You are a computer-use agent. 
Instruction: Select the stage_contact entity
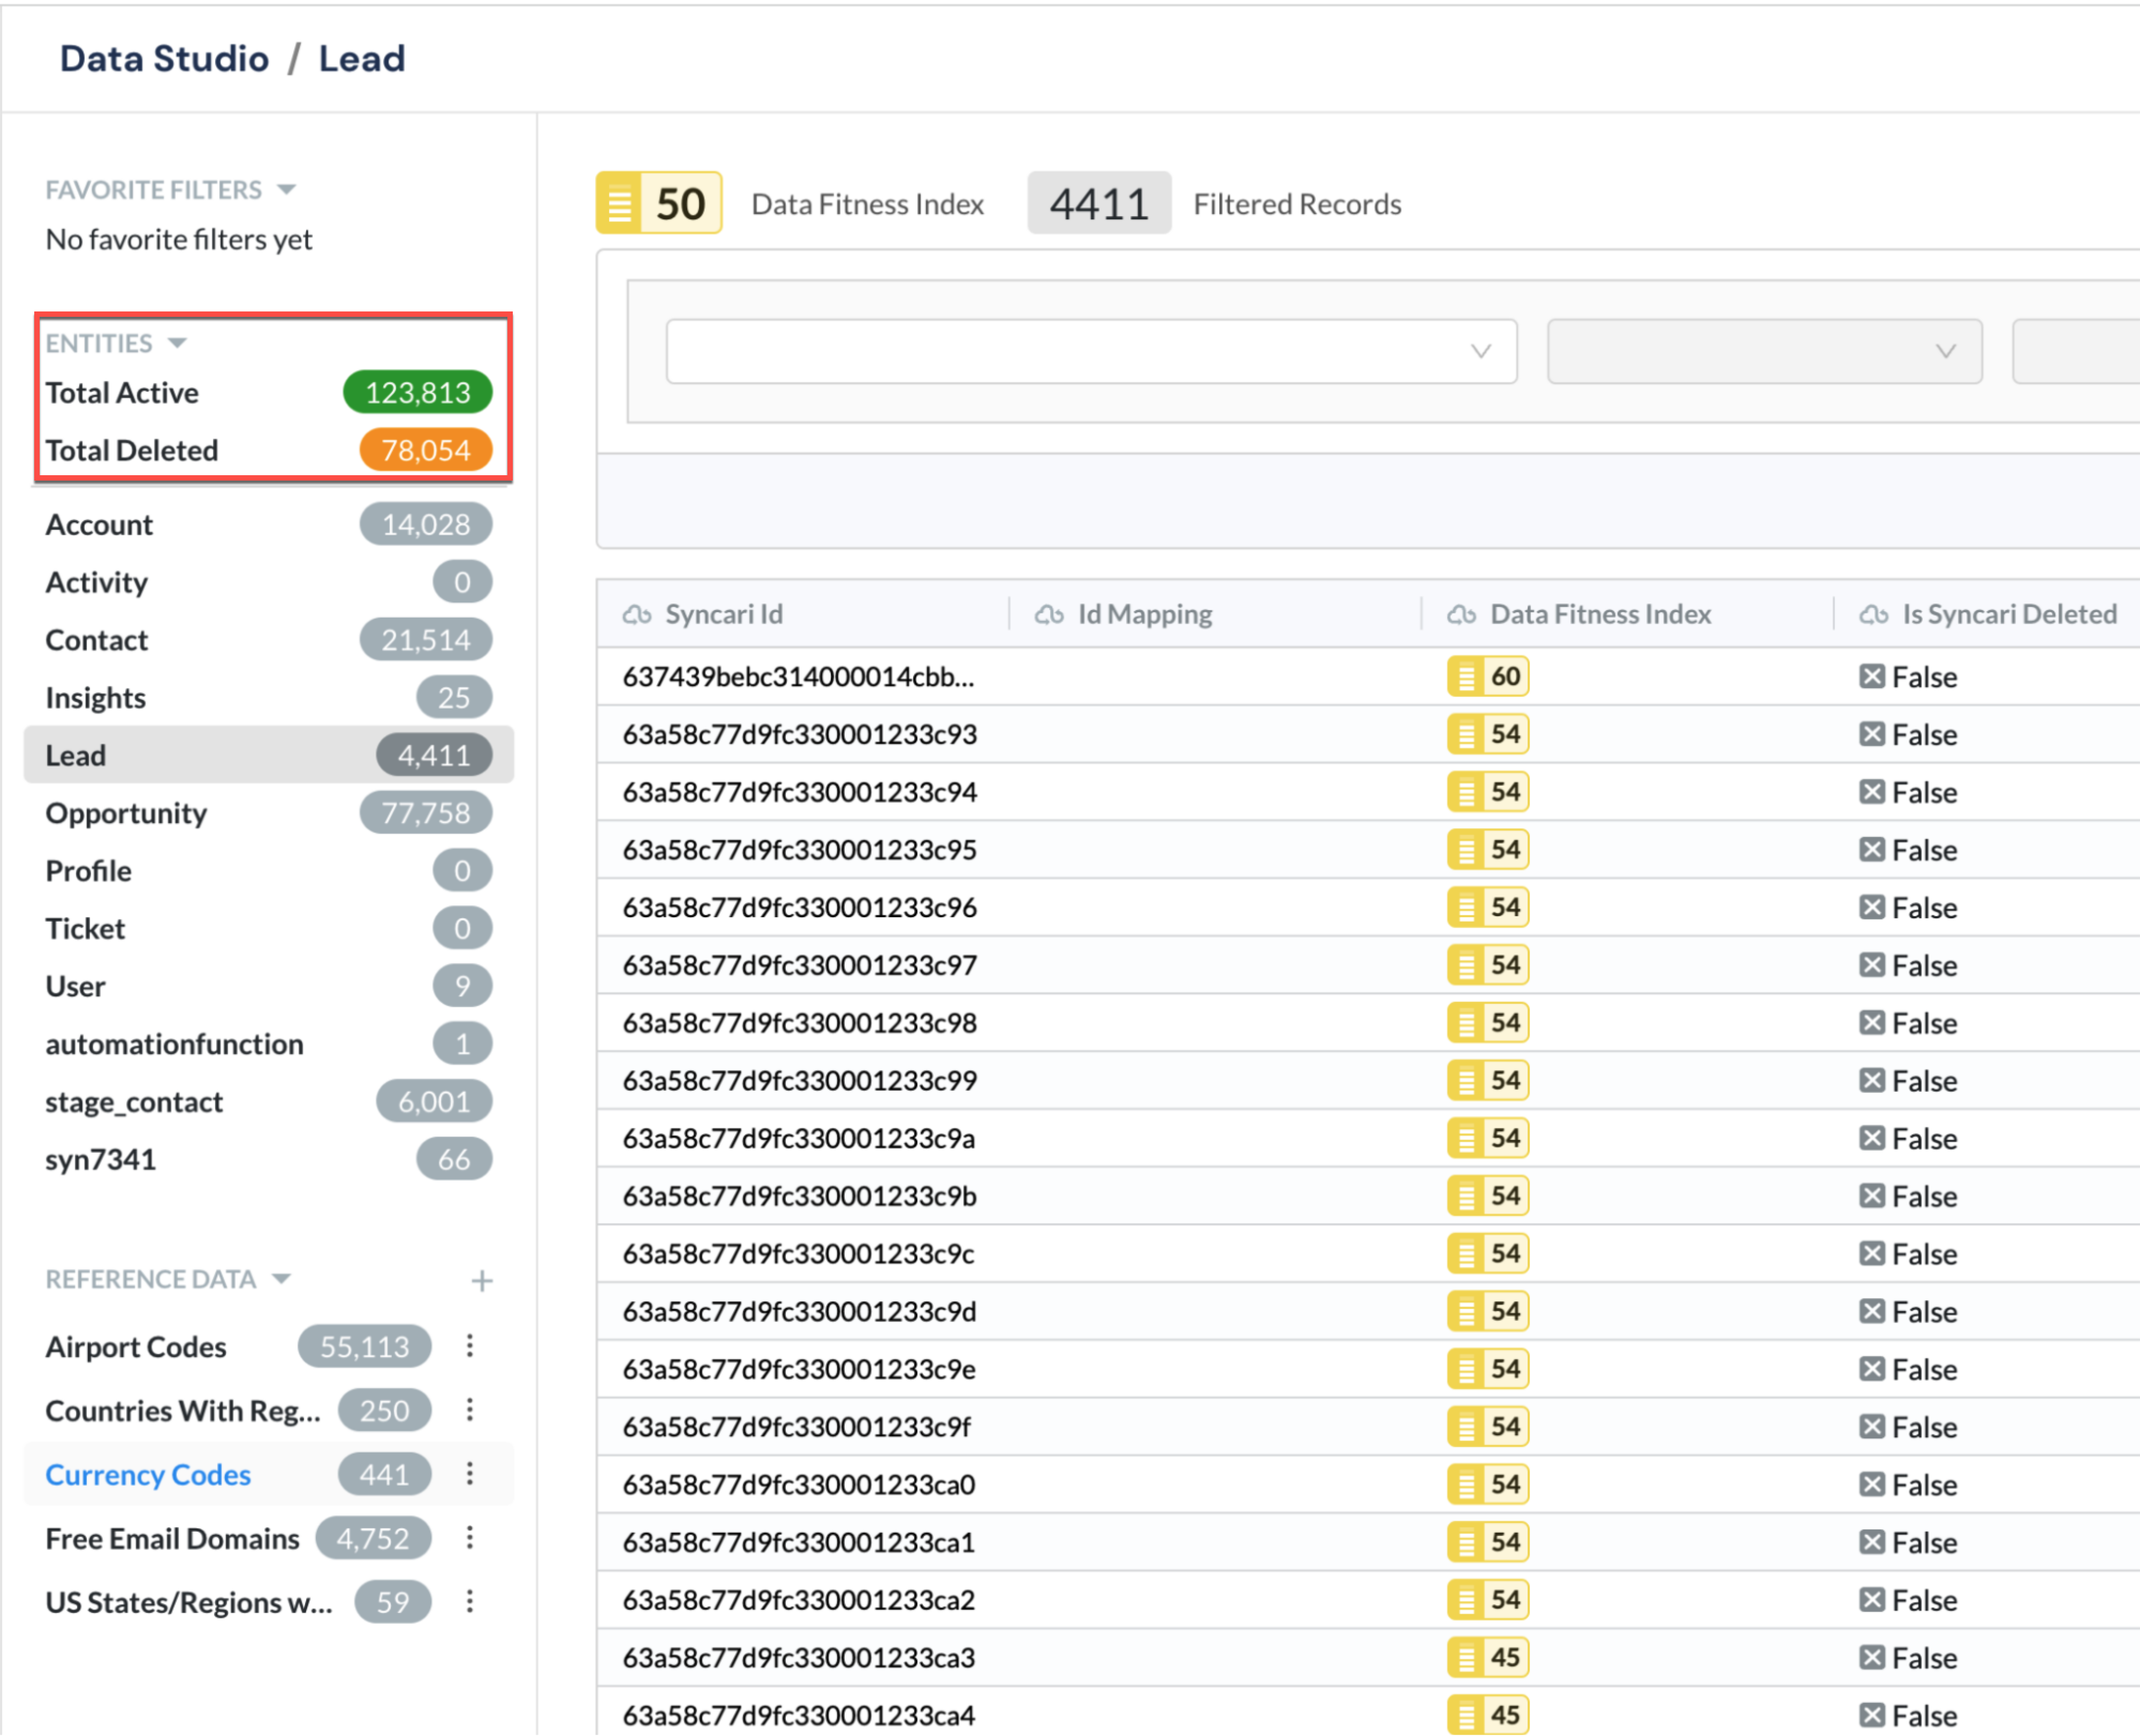(268, 1102)
